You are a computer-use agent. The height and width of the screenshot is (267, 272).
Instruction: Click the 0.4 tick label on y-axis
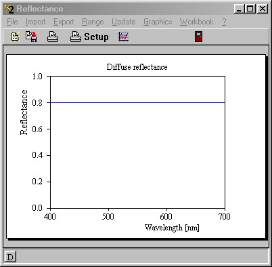37,155
